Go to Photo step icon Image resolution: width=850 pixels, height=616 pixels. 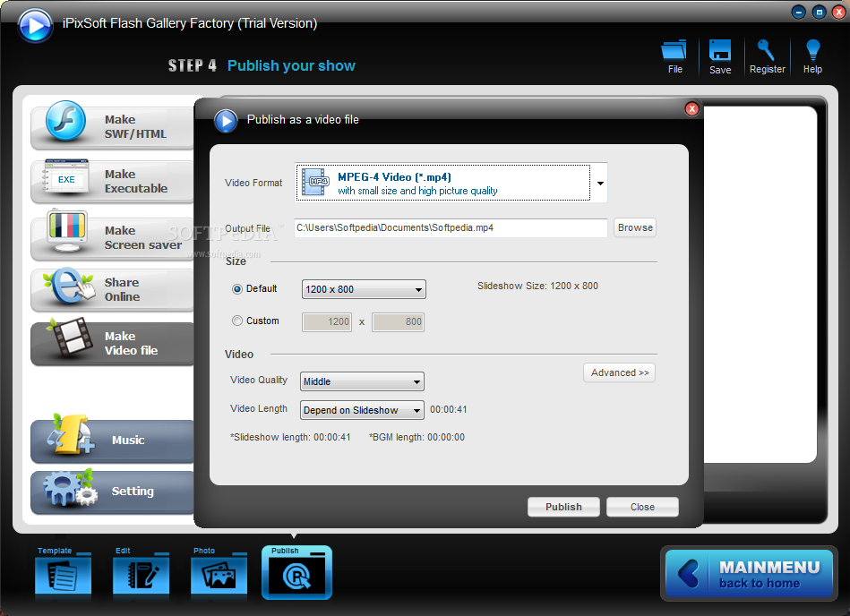tap(219, 573)
